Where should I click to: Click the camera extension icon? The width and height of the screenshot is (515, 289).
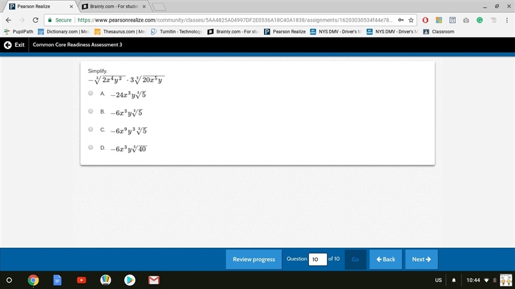[466, 20]
